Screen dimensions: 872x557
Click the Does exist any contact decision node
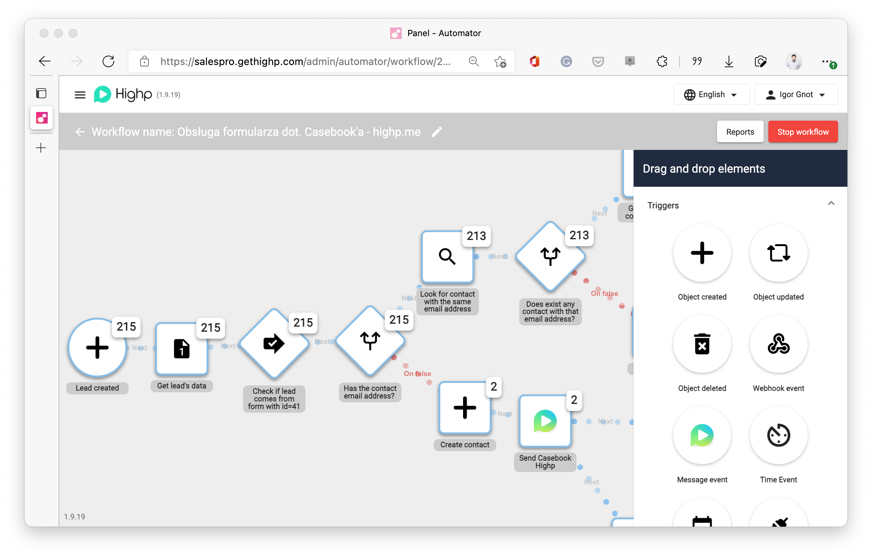coord(550,256)
